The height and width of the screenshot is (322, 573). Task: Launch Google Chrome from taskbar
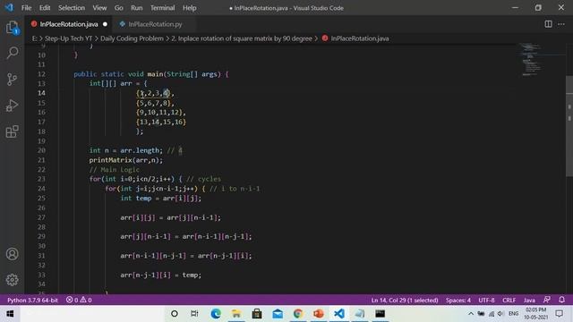tap(298, 314)
